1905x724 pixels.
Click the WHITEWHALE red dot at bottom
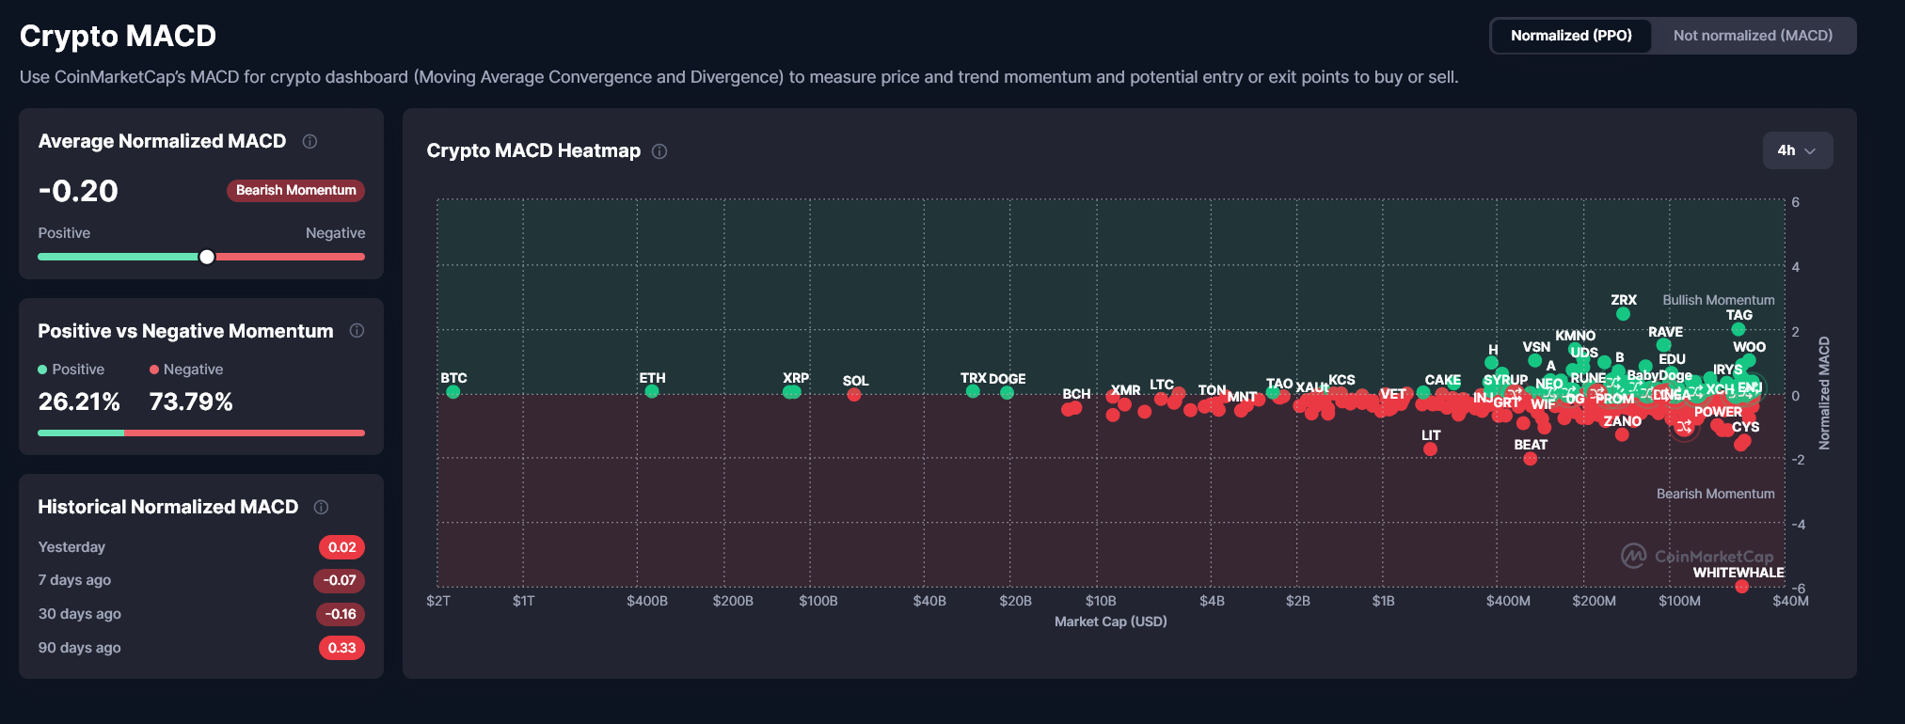(x=1741, y=587)
